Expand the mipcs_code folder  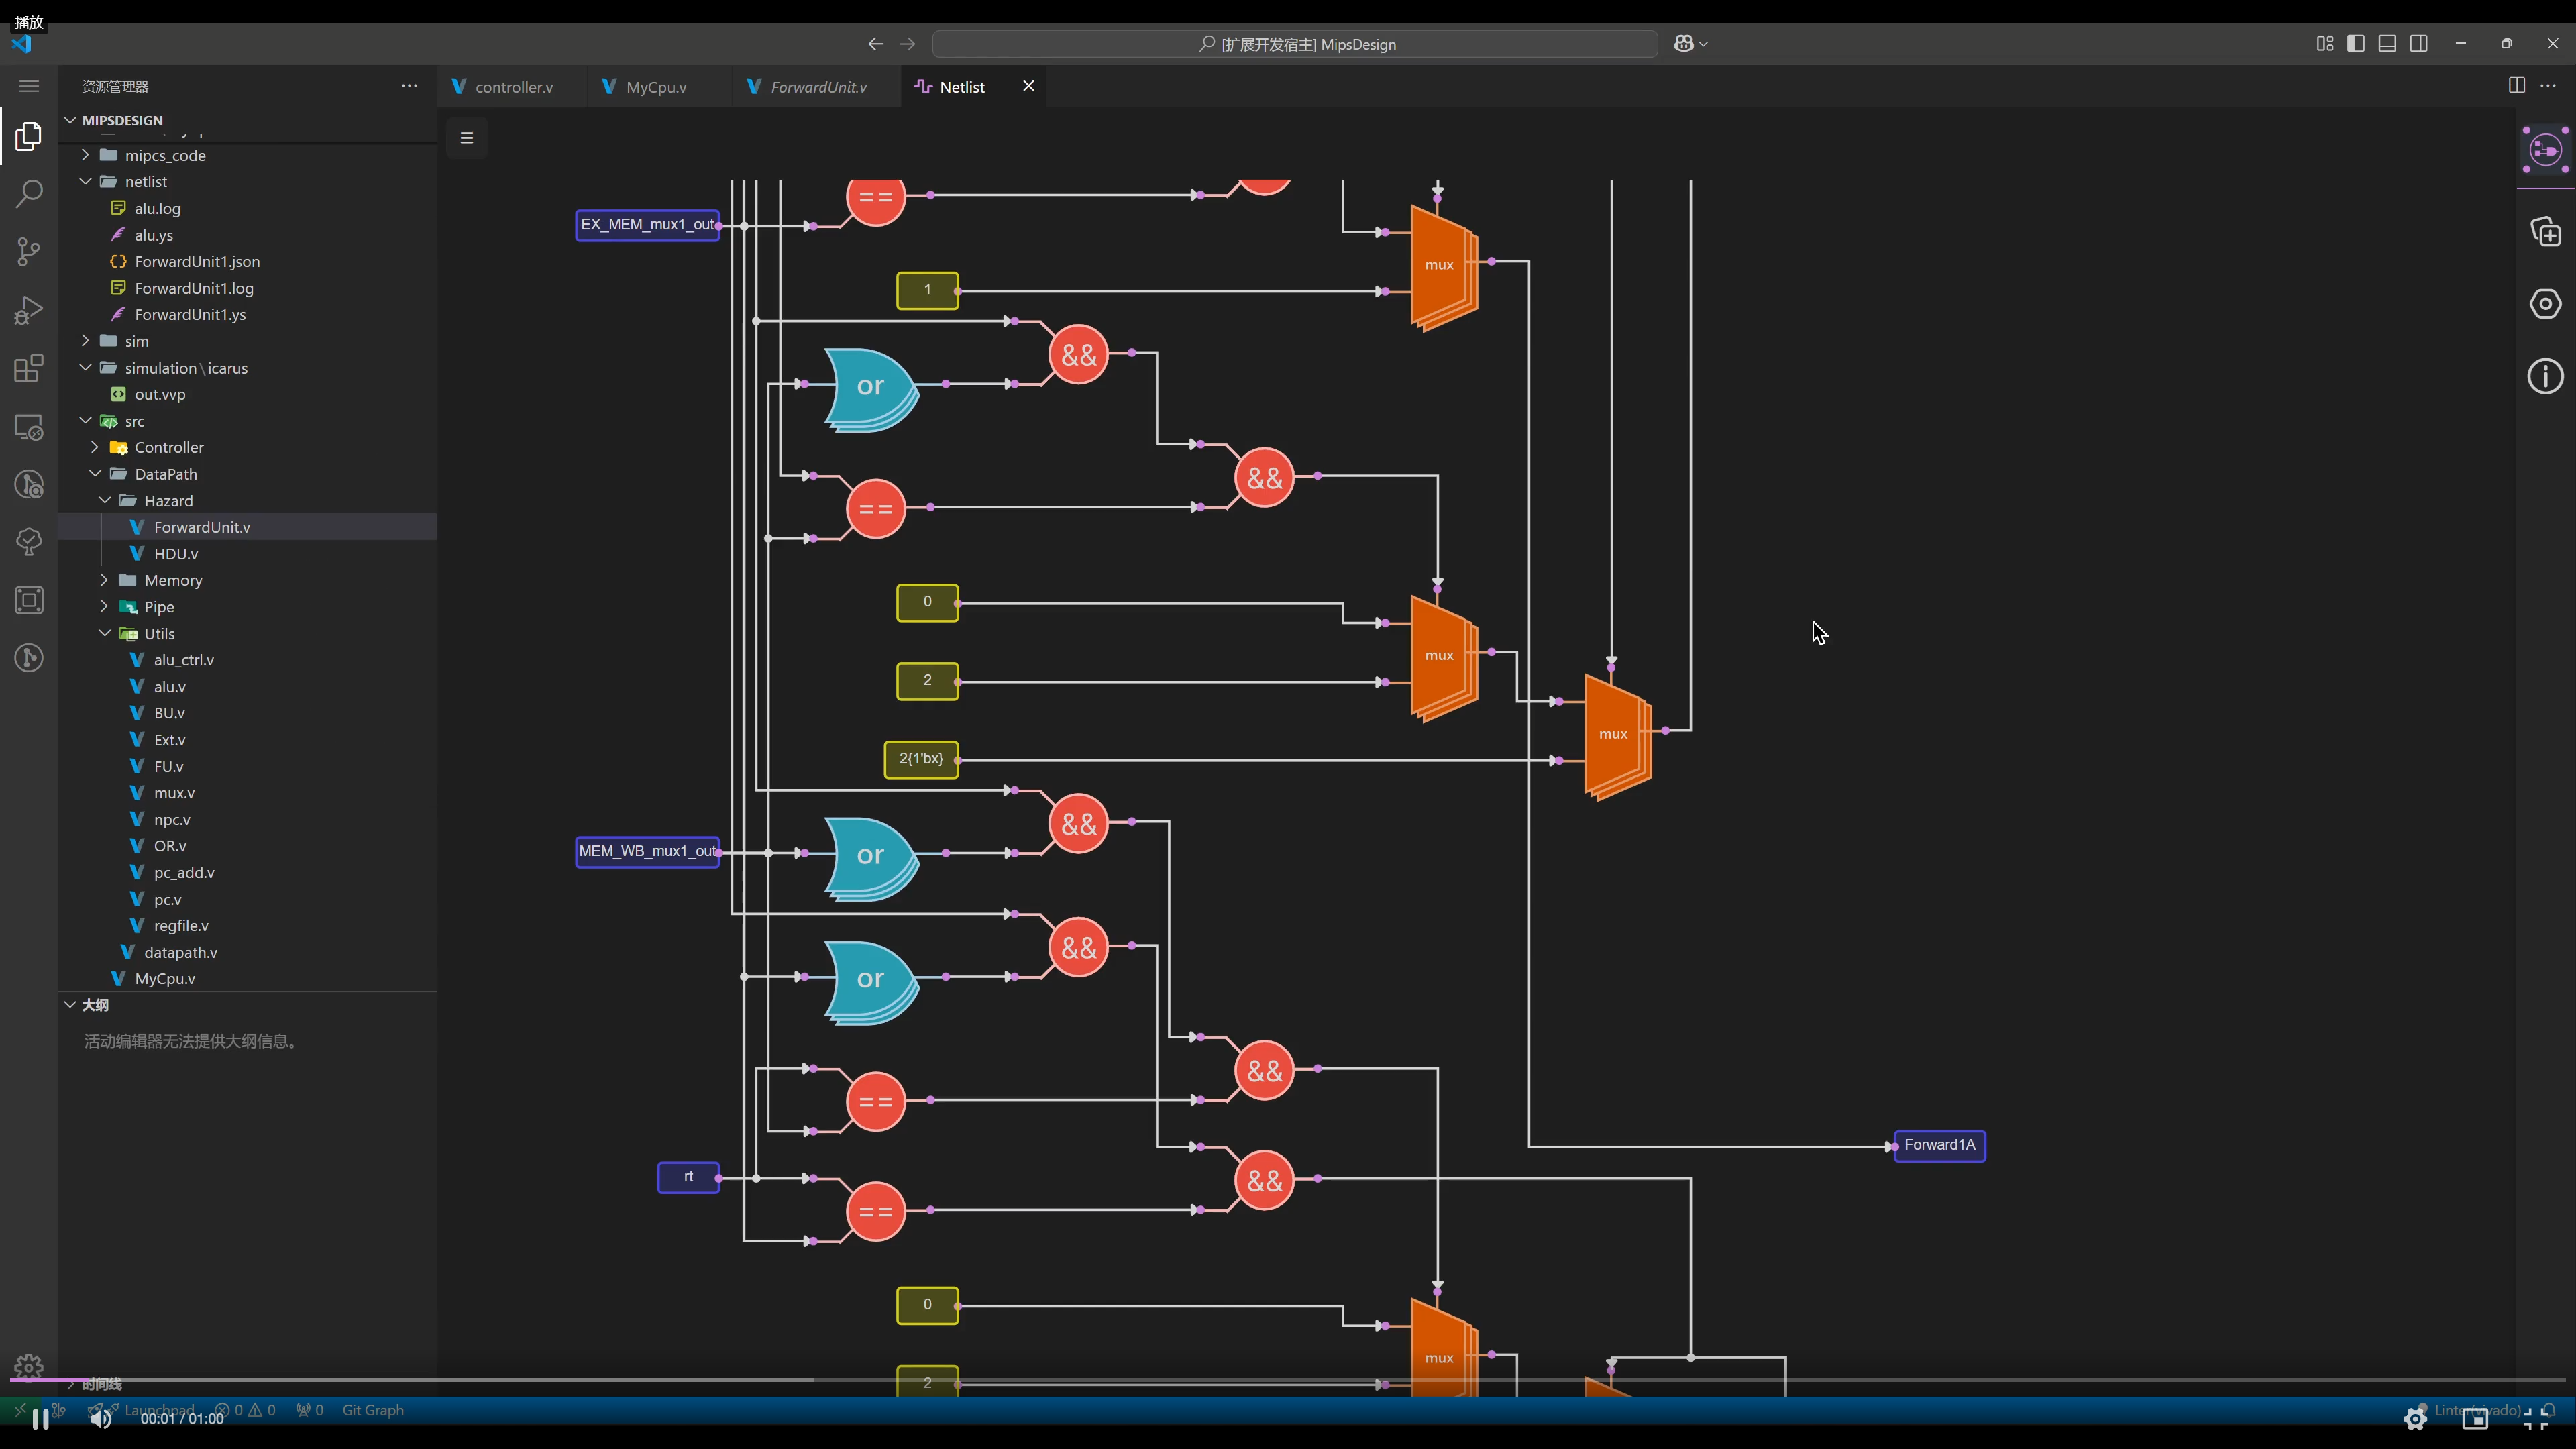(x=165, y=155)
